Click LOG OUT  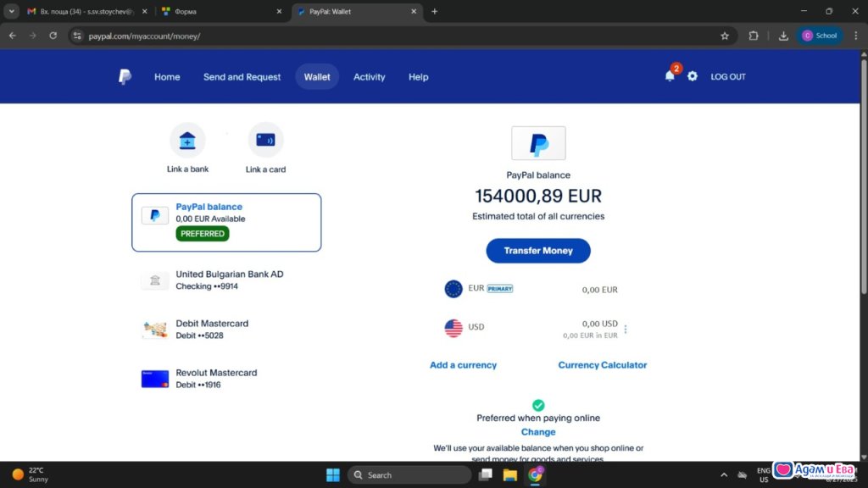(728, 77)
